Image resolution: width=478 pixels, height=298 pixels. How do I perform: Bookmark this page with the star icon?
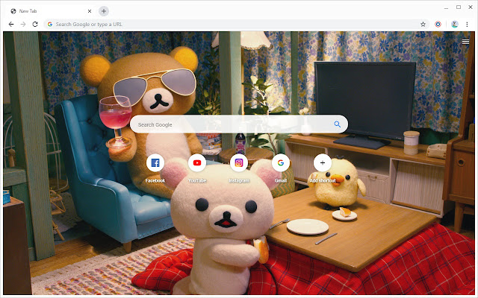tap(423, 25)
